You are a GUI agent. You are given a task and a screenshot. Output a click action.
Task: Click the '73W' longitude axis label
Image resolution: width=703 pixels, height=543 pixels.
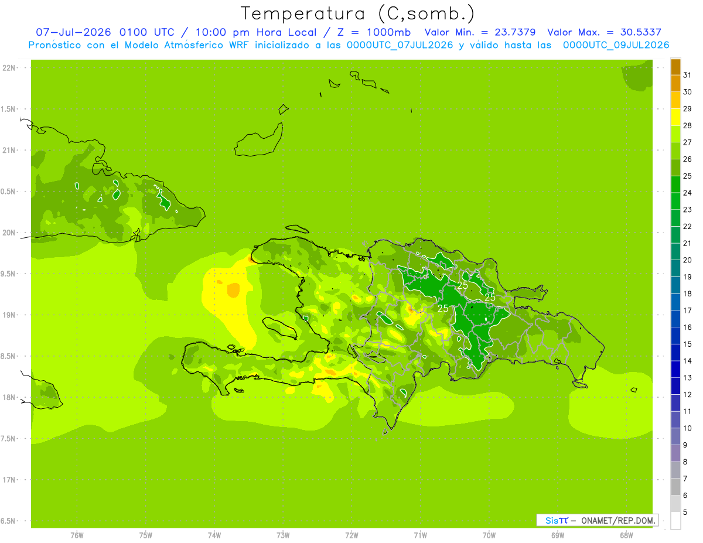283,535
